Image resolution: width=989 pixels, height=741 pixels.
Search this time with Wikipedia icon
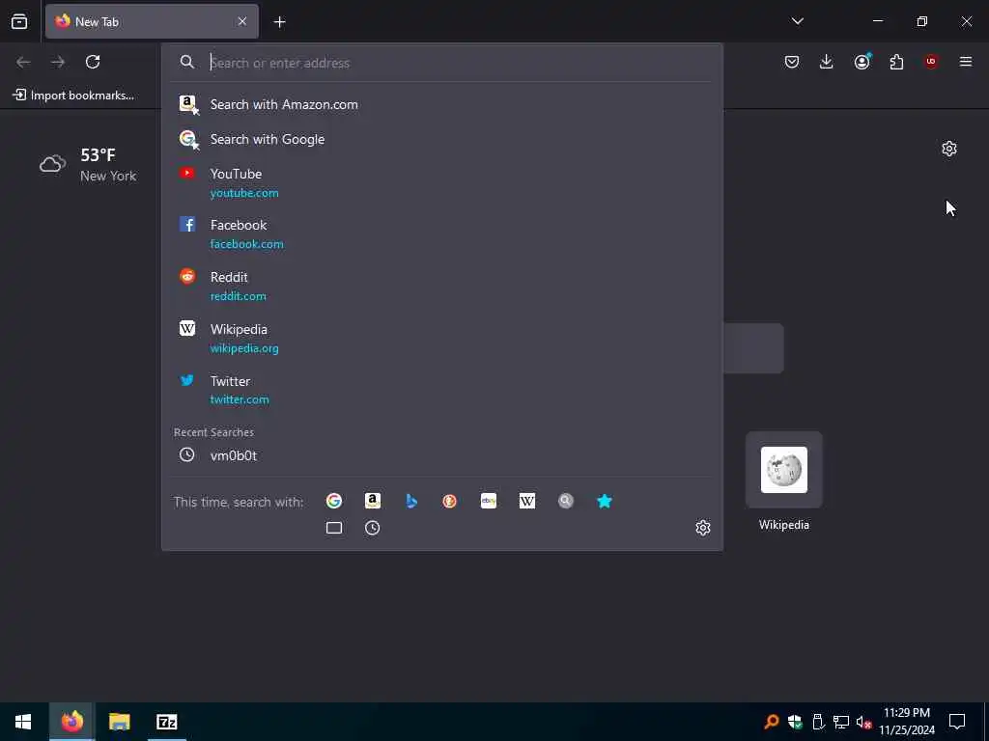527,501
